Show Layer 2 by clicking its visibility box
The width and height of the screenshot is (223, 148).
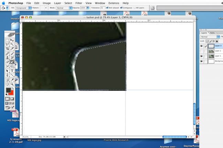pyautogui.click(x=202, y=51)
